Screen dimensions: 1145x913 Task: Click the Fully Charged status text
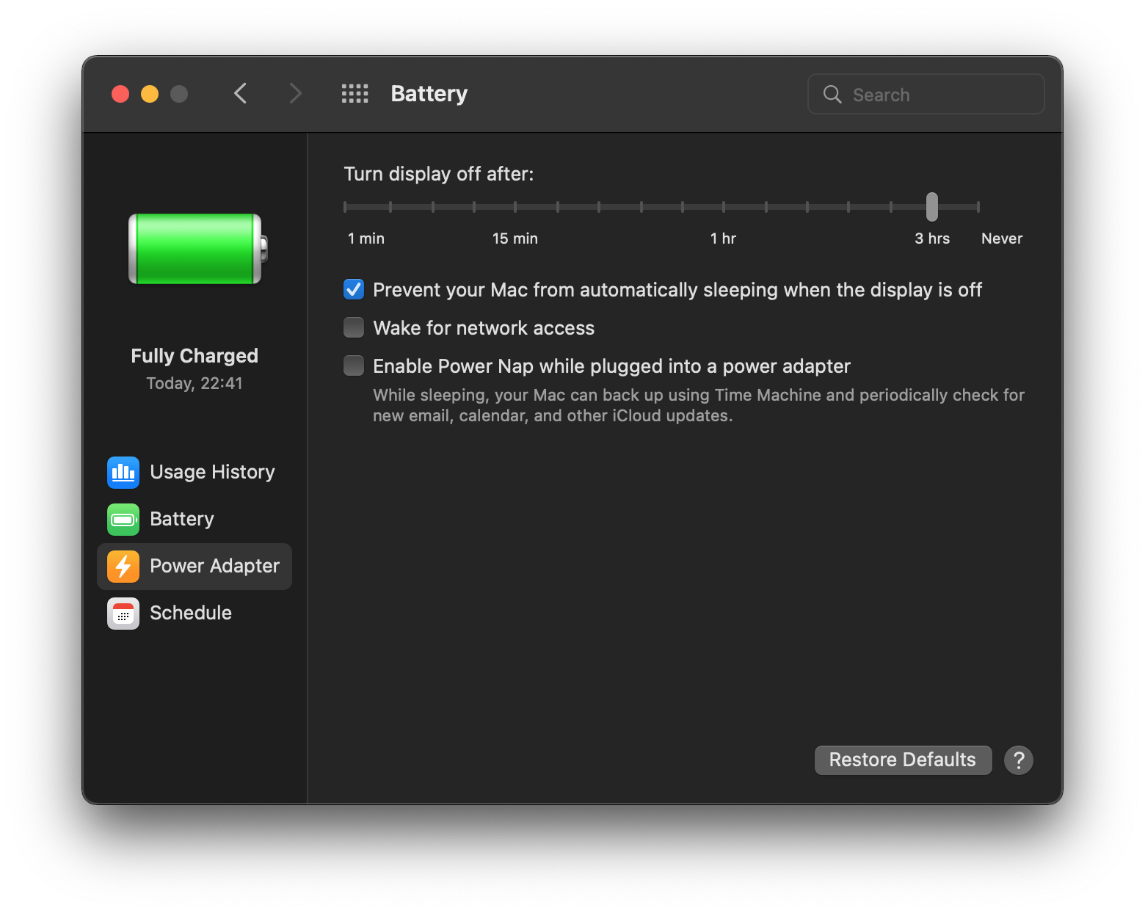coord(195,356)
